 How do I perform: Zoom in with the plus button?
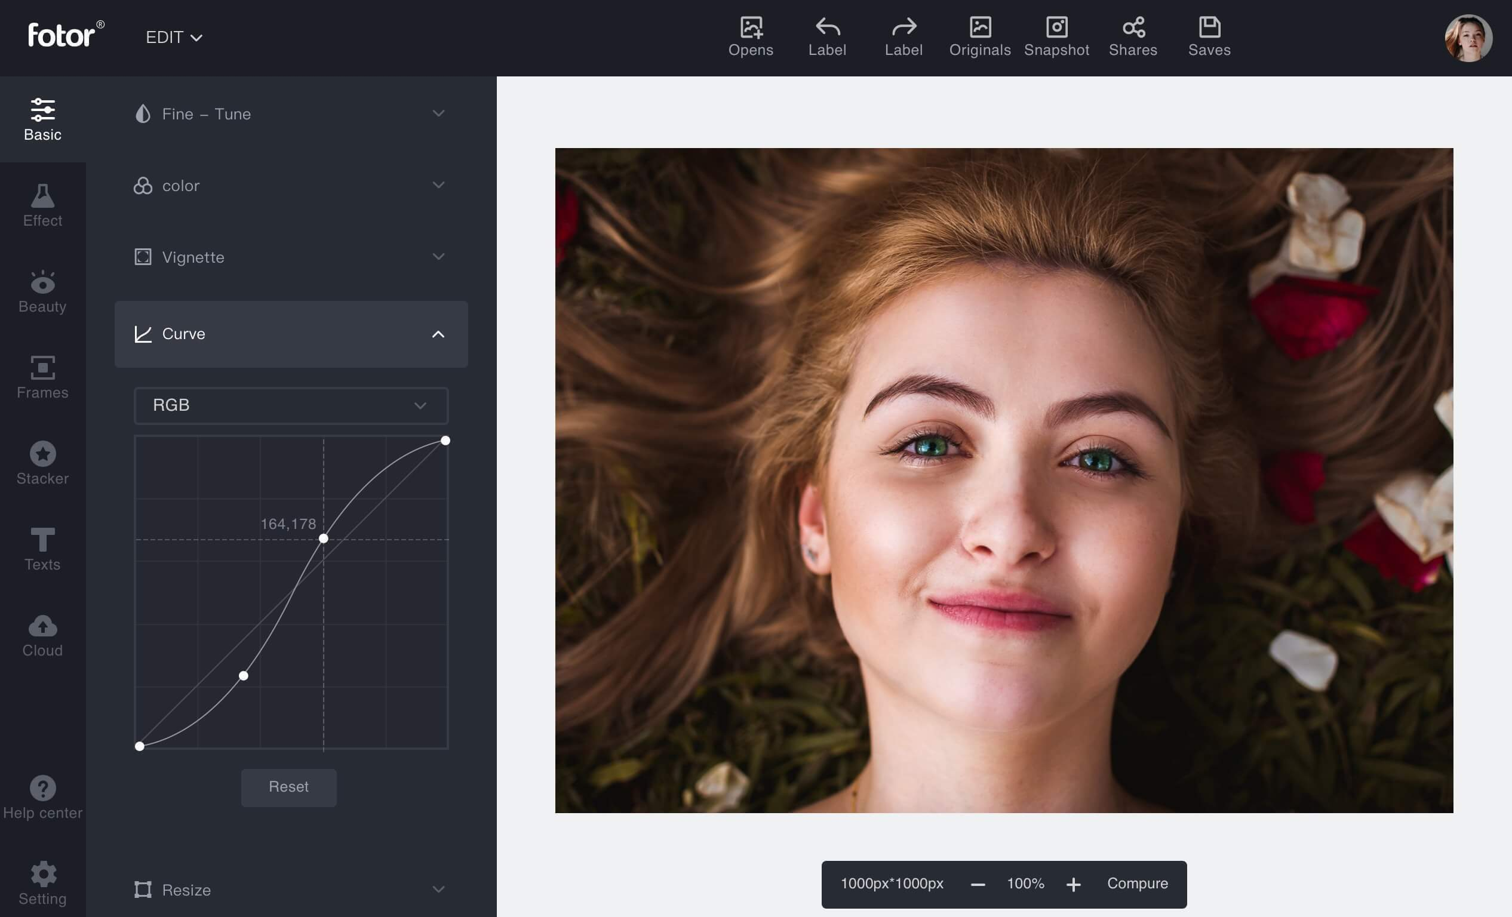pyautogui.click(x=1073, y=884)
